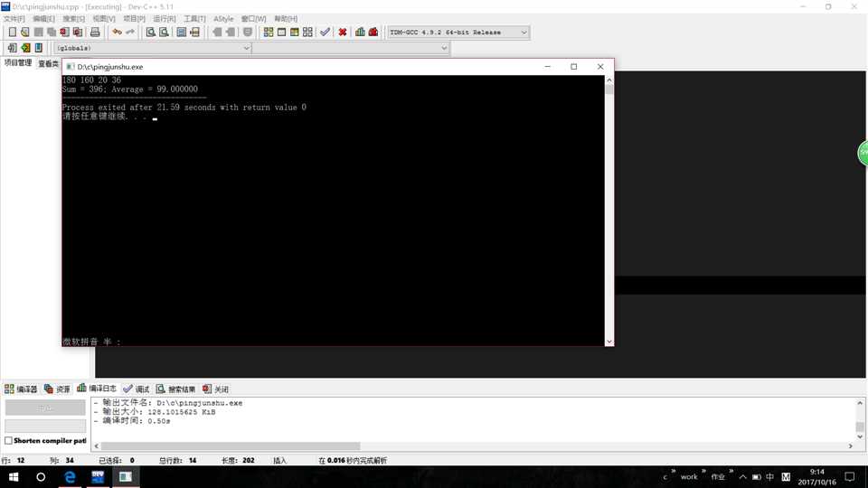Open the 帮助[H] menu
Screen dimensions: 868x488
coord(286,19)
